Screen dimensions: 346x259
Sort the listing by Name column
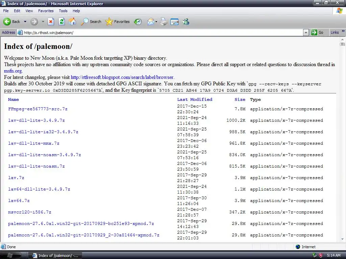(14, 99)
